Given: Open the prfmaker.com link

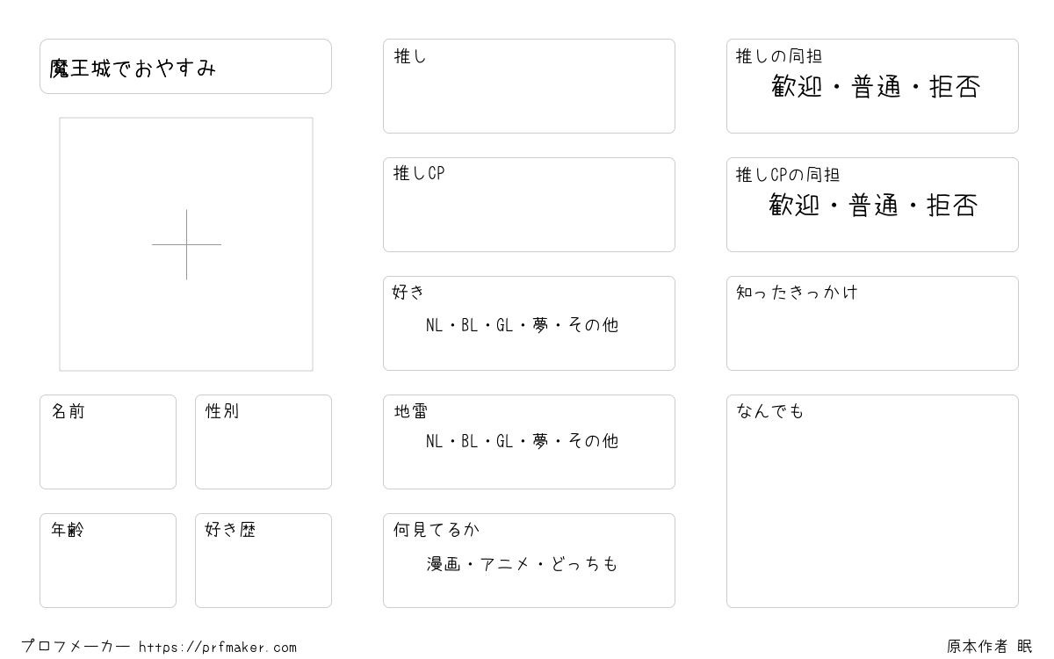Looking at the screenshot, I should (x=218, y=648).
